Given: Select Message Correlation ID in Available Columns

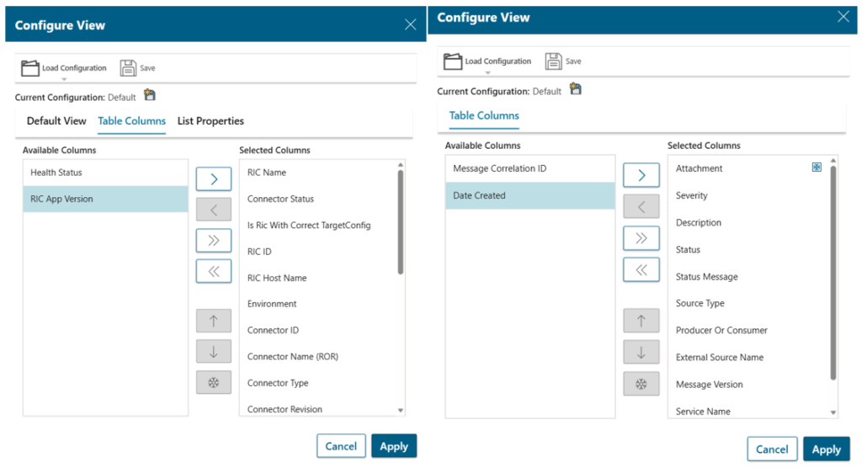Looking at the screenshot, I should pos(499,168).
